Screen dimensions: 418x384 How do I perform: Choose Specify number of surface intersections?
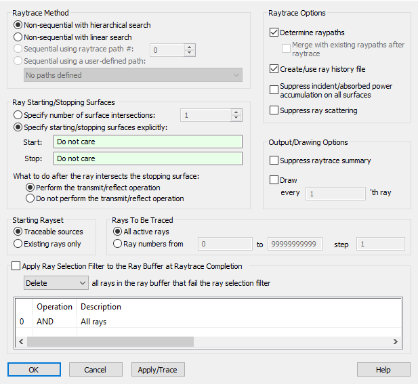pyautogui.click(x=18, y=115)
